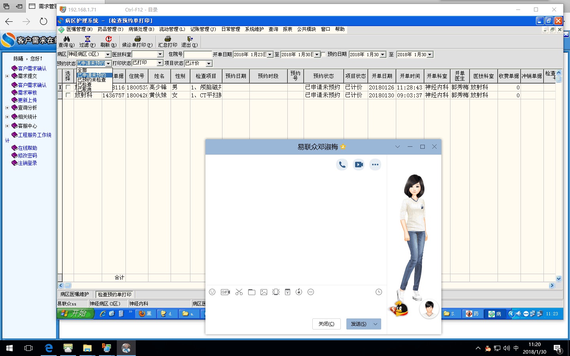Select the row checkbox for 黄伙妹
570x356 pixels.
68,95
